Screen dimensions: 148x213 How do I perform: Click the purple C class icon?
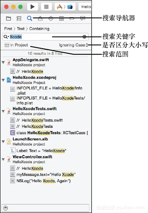pos(13,133)
